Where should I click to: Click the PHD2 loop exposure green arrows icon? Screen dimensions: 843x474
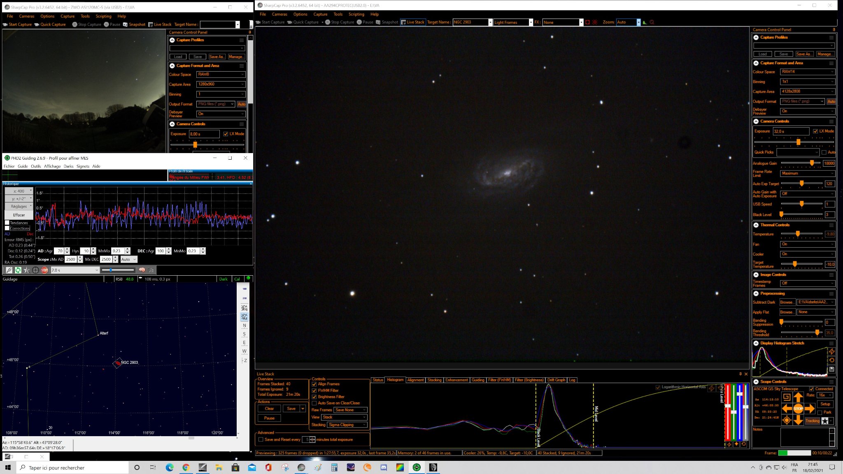pos(18,270)
